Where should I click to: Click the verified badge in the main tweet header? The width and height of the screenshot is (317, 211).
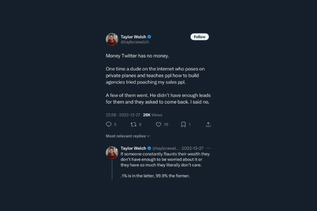click(x=149, y=37)
